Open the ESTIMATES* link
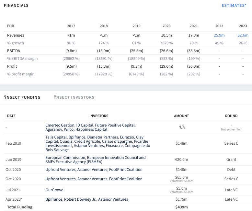The image size is (252, 211). coord(234,6)
